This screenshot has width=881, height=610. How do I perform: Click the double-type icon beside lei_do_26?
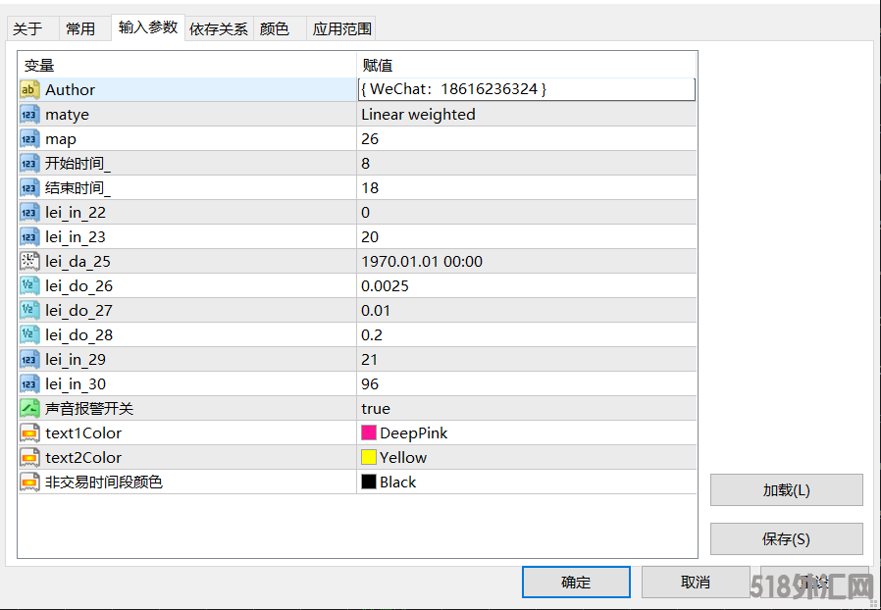[29, 286]
